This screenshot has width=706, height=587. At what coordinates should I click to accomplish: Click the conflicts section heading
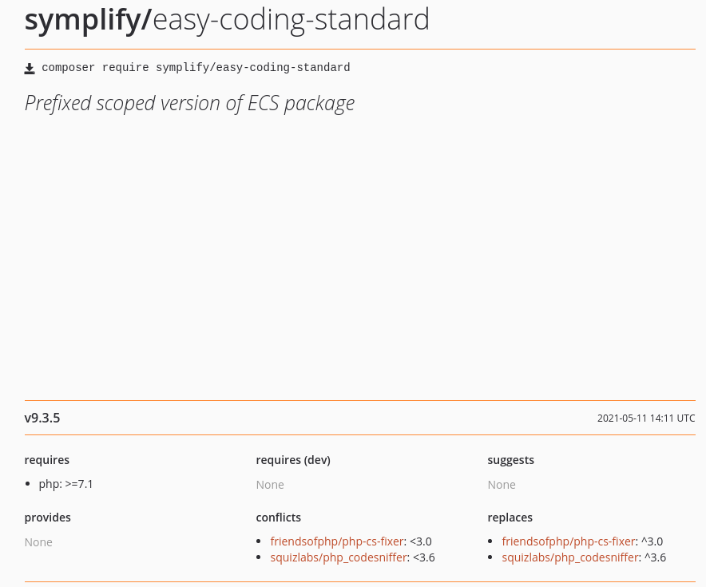[278, 517]
